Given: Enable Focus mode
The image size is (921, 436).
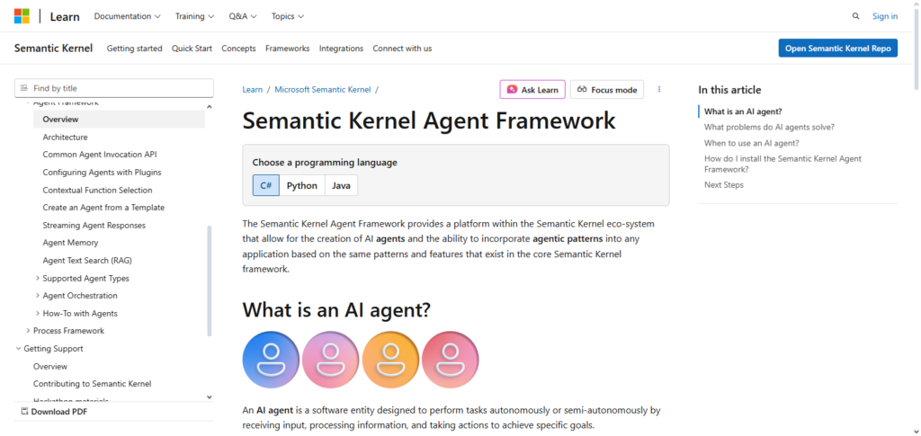Looking at the screenshot, I should [x=607, y=89].
